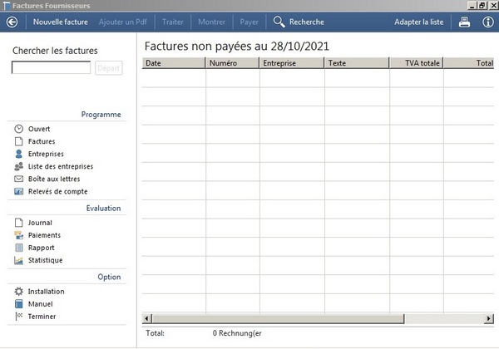499x349 pixels.
Task: Click the horizontal scrollbar right arrow
Action: coord(489,318)
